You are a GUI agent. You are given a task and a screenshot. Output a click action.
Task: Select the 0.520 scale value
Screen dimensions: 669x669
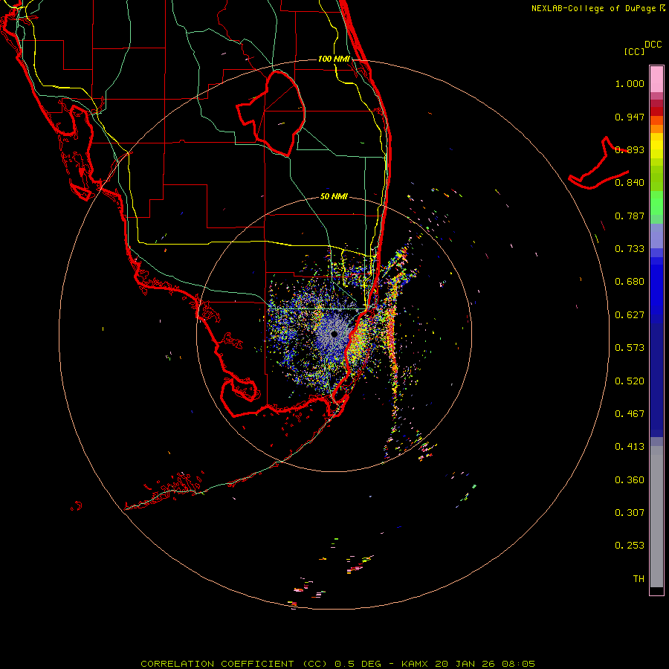tap(630, 381)
